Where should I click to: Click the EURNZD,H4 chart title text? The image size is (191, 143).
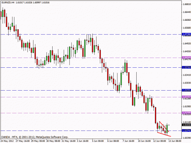coord(25,2)
